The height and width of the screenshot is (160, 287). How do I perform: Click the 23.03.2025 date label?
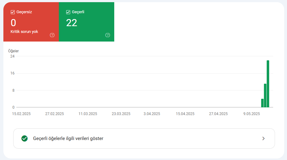(121, 114)
